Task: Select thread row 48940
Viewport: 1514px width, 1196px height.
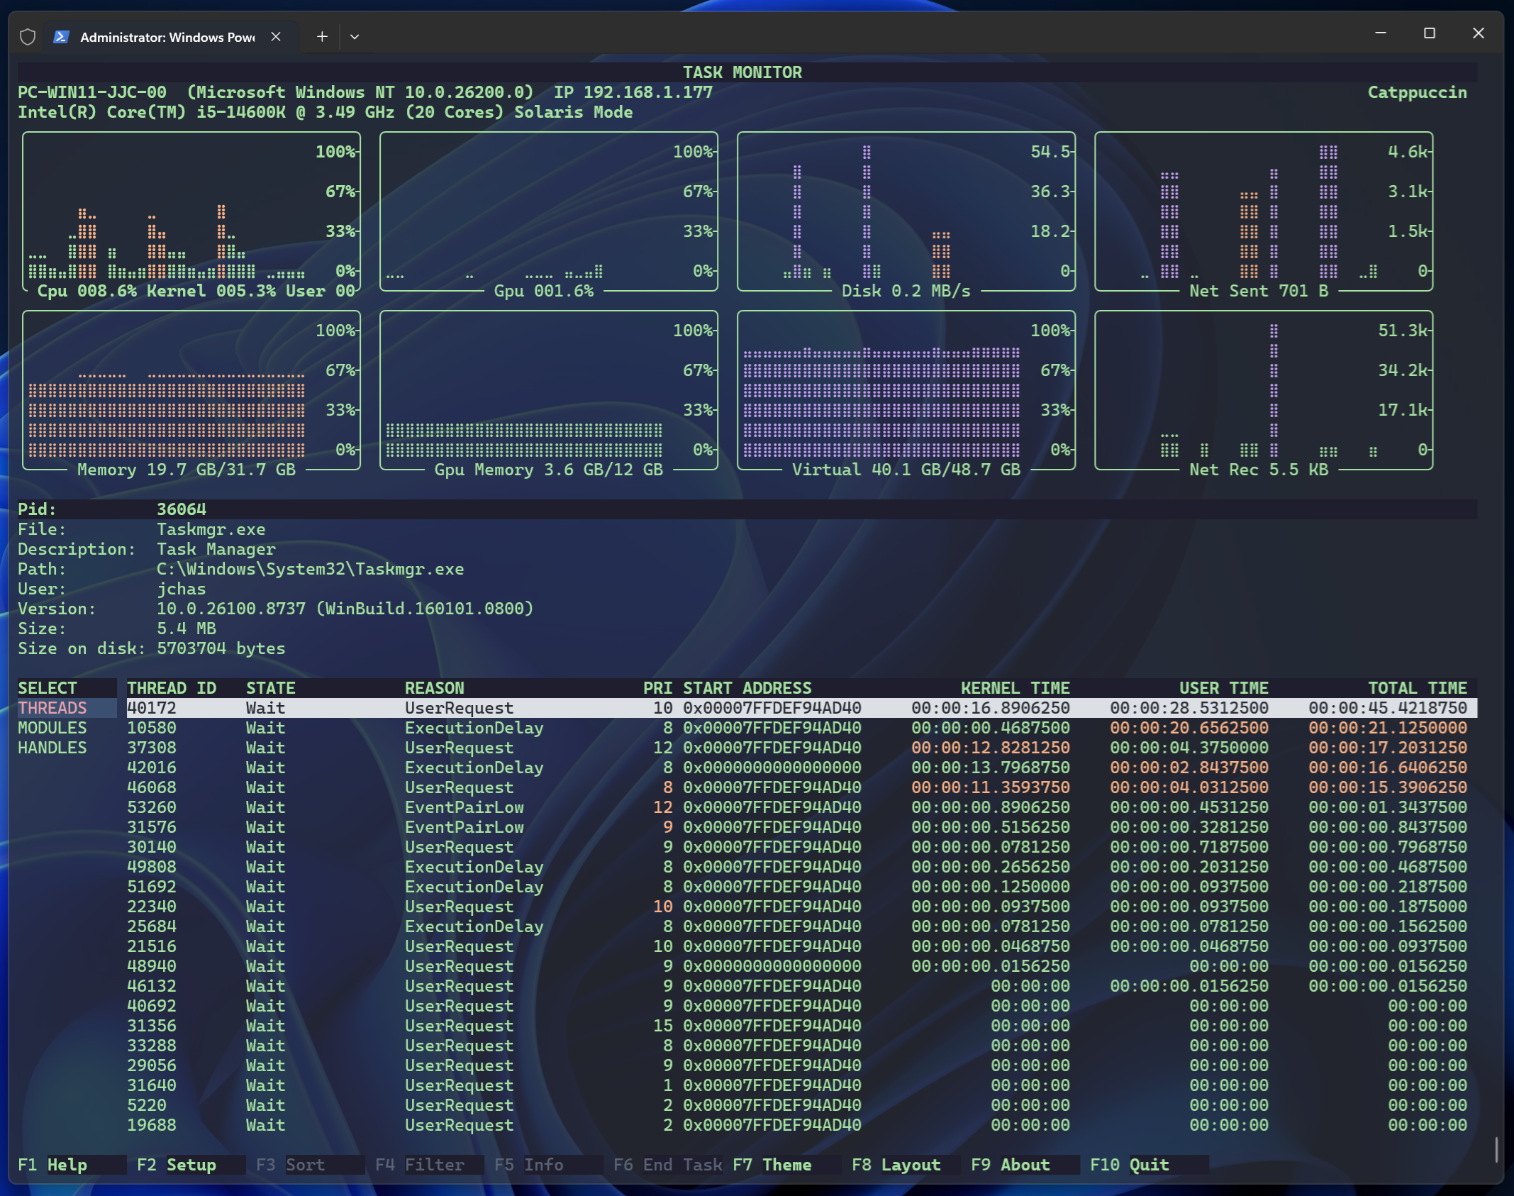Action: (801, 966)
